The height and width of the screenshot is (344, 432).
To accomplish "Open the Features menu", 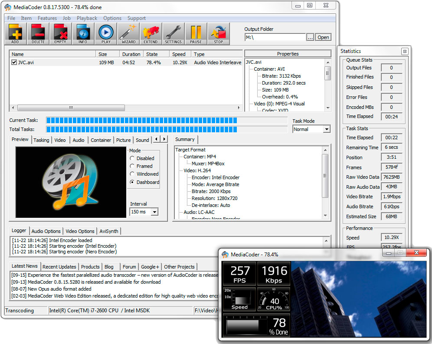I will [x=47, y=18].
